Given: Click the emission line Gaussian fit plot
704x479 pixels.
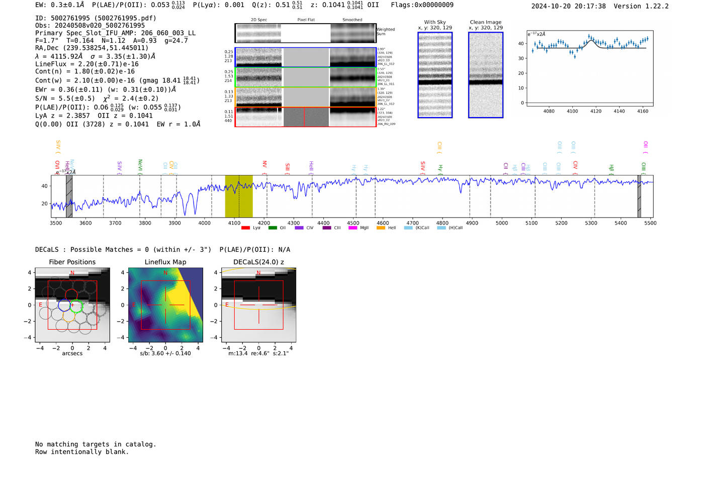Looking at the screenshot, I should [x=590, y=68].
